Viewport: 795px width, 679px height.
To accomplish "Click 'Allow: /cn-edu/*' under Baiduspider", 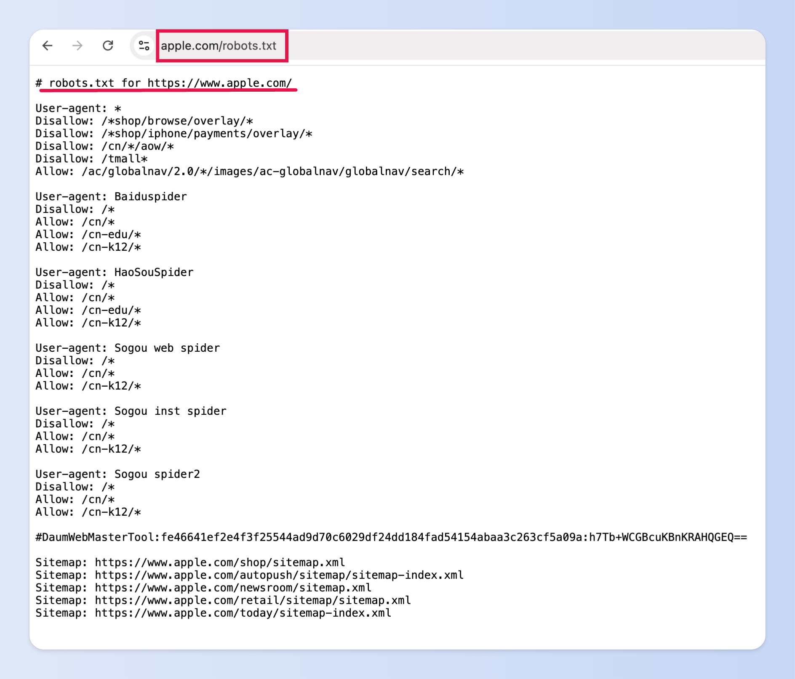I will (88, 235).
